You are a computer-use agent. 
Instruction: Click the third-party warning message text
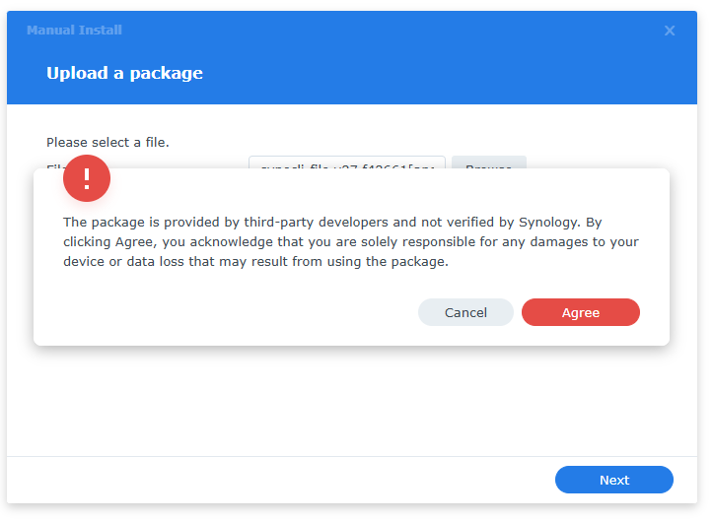(350, 242)
